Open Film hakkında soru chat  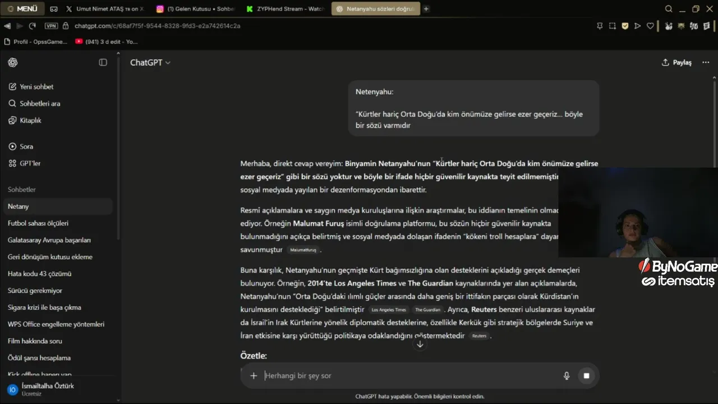[58, 341]
